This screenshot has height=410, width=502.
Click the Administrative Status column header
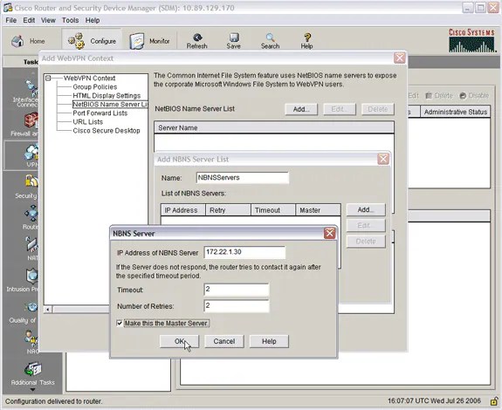[455, 112]
